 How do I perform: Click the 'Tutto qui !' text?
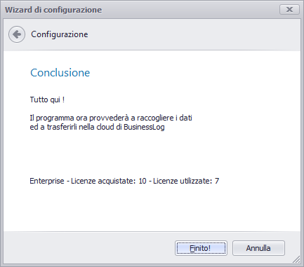point(47,100)
